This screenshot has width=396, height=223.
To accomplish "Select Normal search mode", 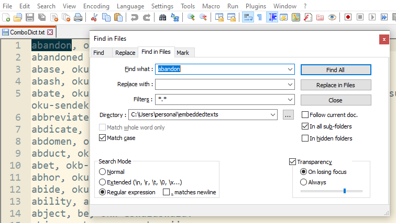I will (x=102, y=172).
